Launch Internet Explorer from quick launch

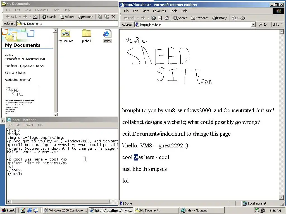click(29, 210)
